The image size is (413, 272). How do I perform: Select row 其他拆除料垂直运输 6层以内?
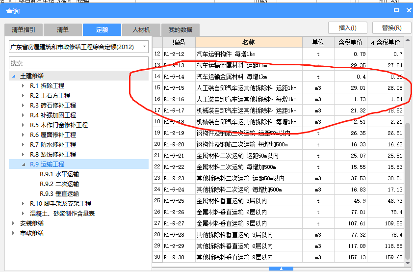coord(234,246)
